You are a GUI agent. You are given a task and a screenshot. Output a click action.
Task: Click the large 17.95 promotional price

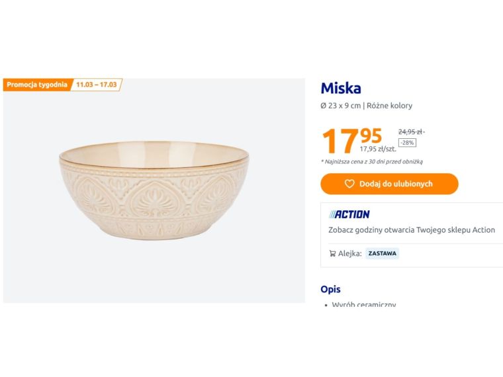(x=351, y=140)
